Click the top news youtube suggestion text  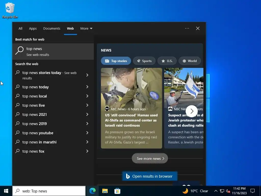(38, 133)
